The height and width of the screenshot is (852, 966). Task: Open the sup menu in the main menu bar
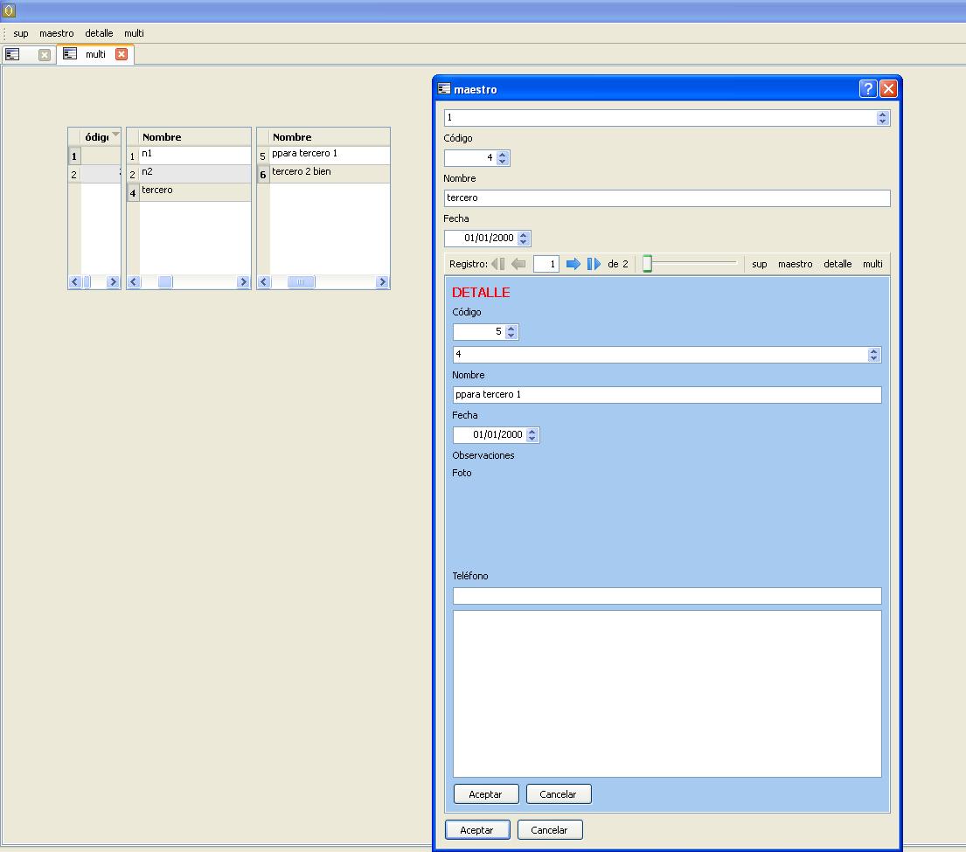[21, 33]
